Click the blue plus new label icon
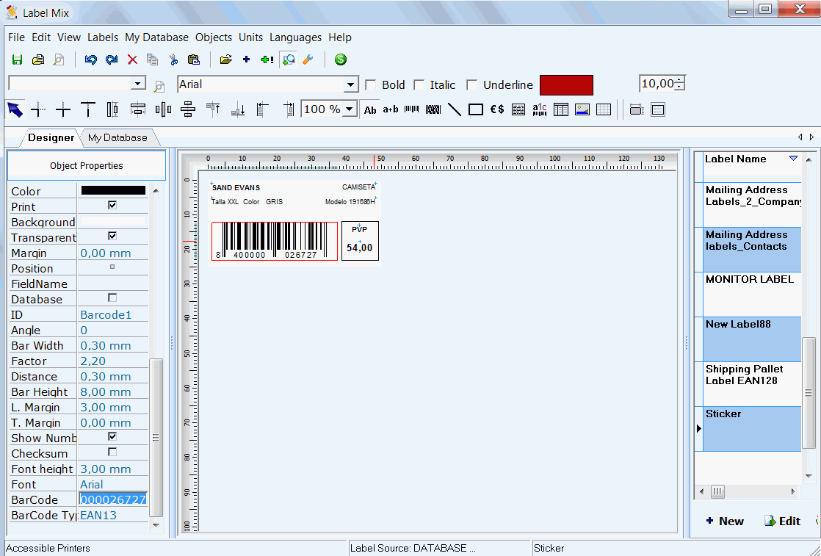Screen dimensions: 821x556 click(x=246, y=59)
